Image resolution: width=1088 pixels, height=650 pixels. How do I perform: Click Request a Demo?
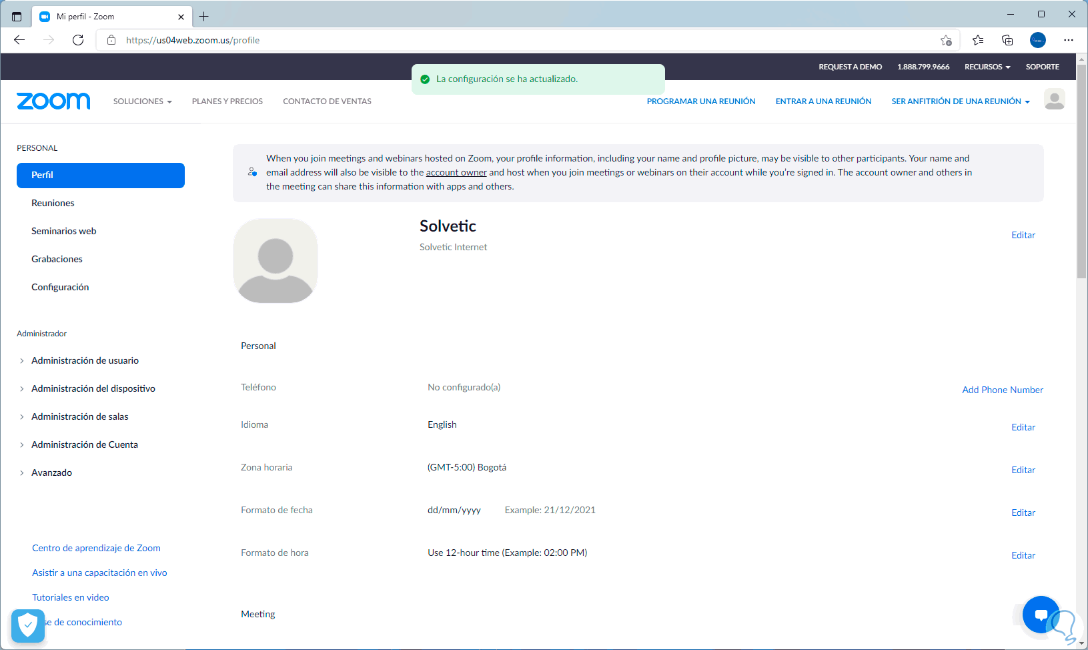click(851, 67)
